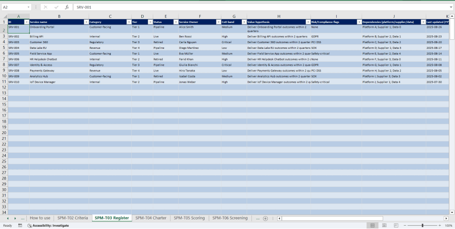This screenshot has width=455, height=229.
Task: Click the next sheet navigation arrow
Action: click(x=15, y=218)
